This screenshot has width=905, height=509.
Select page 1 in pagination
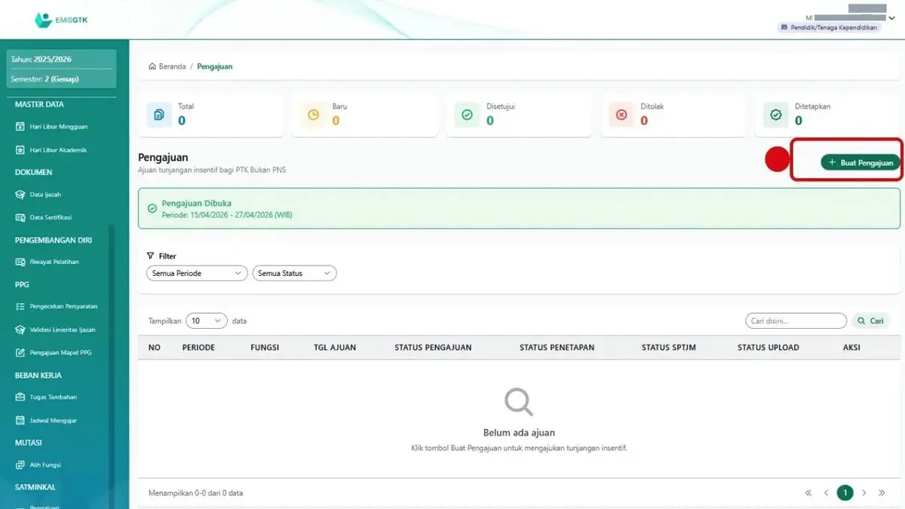tap(845, 493)
